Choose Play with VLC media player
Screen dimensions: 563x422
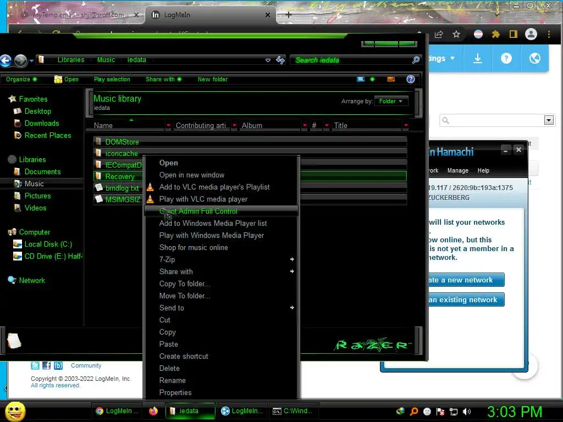[221, 199]
